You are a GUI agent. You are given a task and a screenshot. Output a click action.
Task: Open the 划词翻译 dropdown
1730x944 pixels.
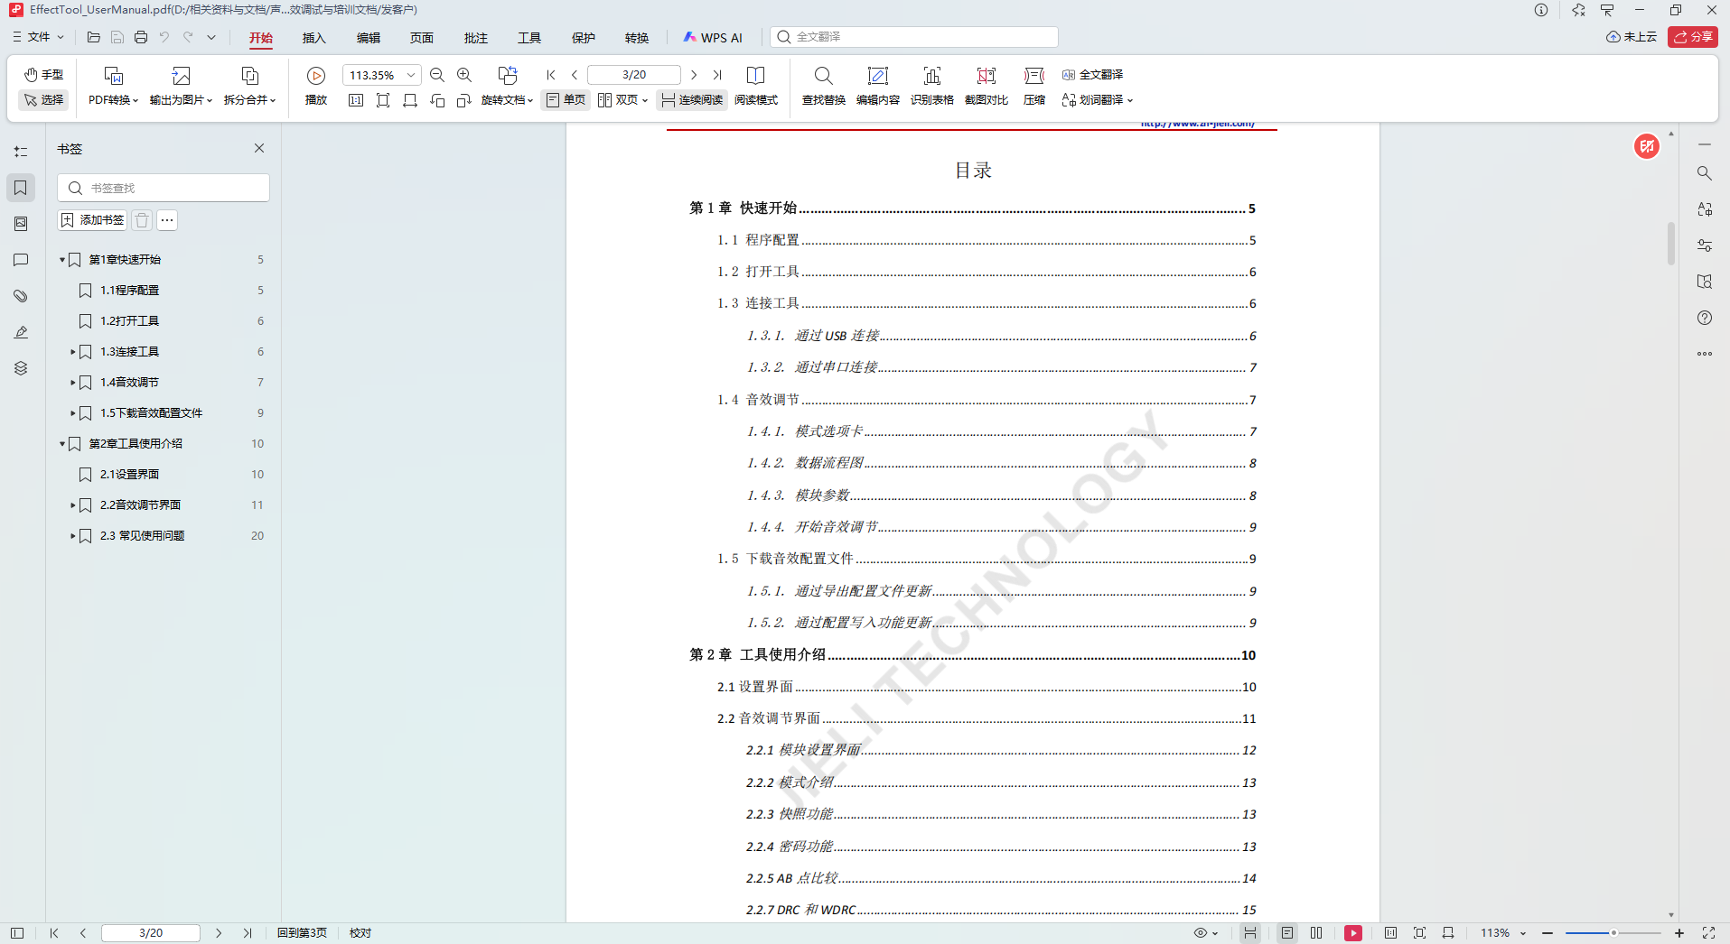coord(1097,100)
